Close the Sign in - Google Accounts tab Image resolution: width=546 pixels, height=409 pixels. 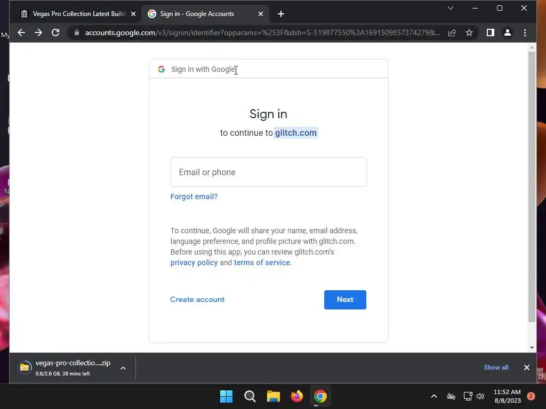click(x=260, y=14)
